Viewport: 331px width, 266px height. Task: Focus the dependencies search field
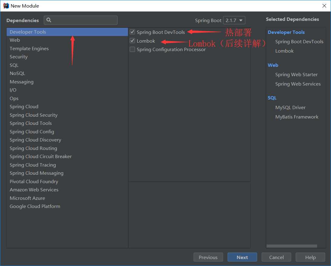click(81, 20)
